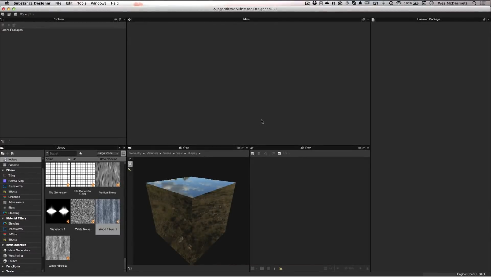Open the Notification Center list icon

(x=483, y=3)
